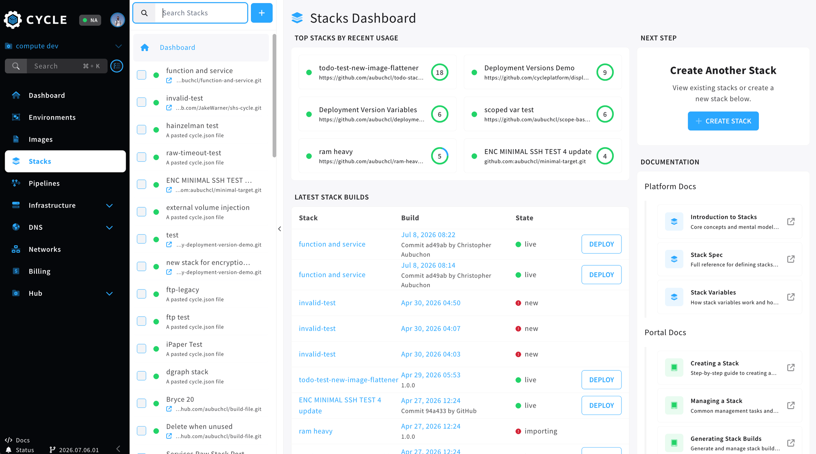Click the git branch version icon 2026.07.06.01
The image size is (816, 454).
[x=52, y=450]
